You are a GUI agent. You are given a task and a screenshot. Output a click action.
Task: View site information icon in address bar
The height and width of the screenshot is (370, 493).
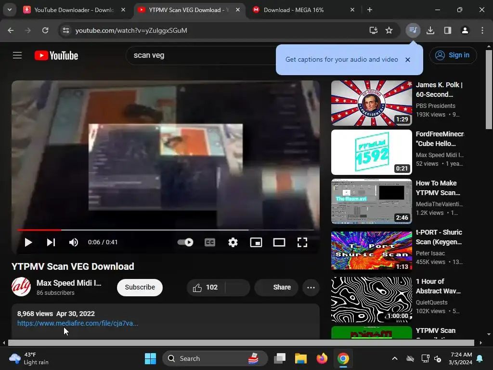pos(66,30)
